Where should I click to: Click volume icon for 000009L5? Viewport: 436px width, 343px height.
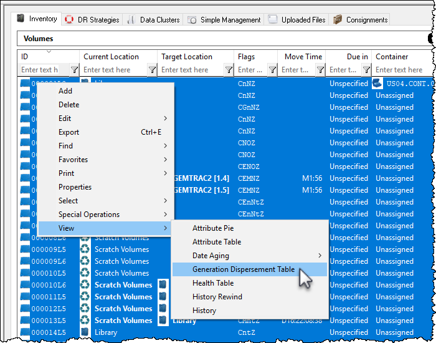(x=25, y=249)
